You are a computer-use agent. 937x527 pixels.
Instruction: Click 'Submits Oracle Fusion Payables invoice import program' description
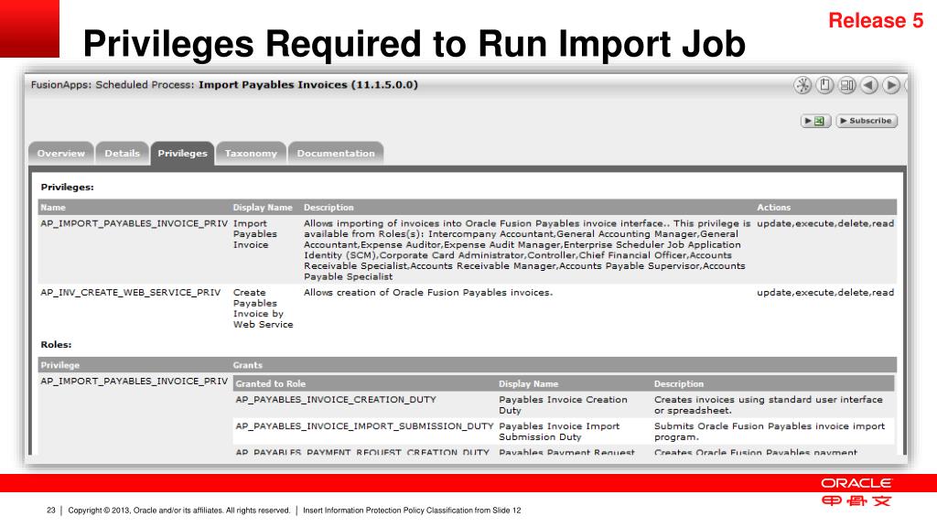[x=770, y=432]
